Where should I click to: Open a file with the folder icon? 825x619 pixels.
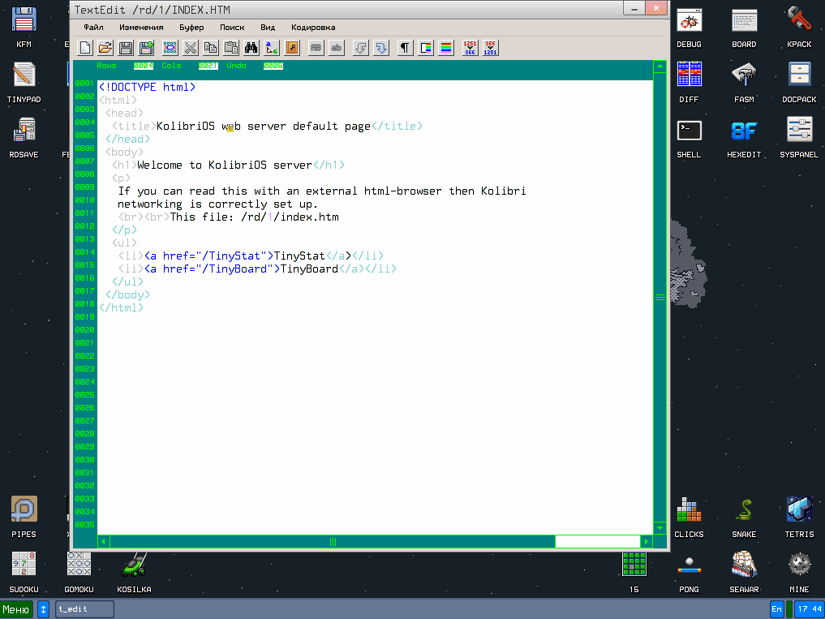click(105, 48)
